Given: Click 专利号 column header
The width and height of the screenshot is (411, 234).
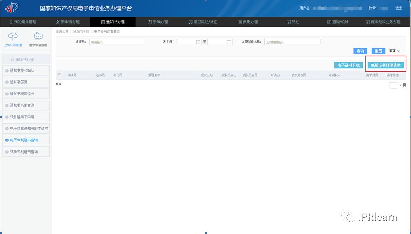Looking at the screenshot, I should click(117, 75).
